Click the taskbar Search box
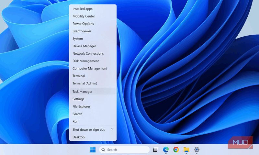 (x=124, y=150)
